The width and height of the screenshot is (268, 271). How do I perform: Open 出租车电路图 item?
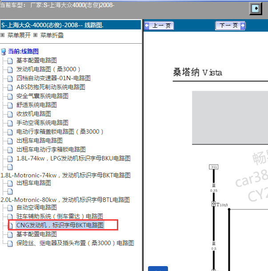click(x=34, y=183)
